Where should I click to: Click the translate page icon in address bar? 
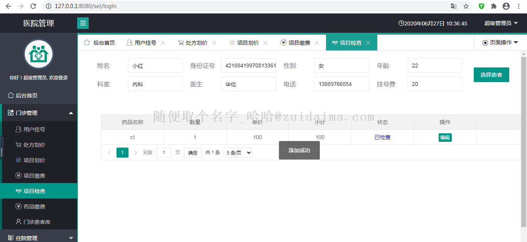454,6
